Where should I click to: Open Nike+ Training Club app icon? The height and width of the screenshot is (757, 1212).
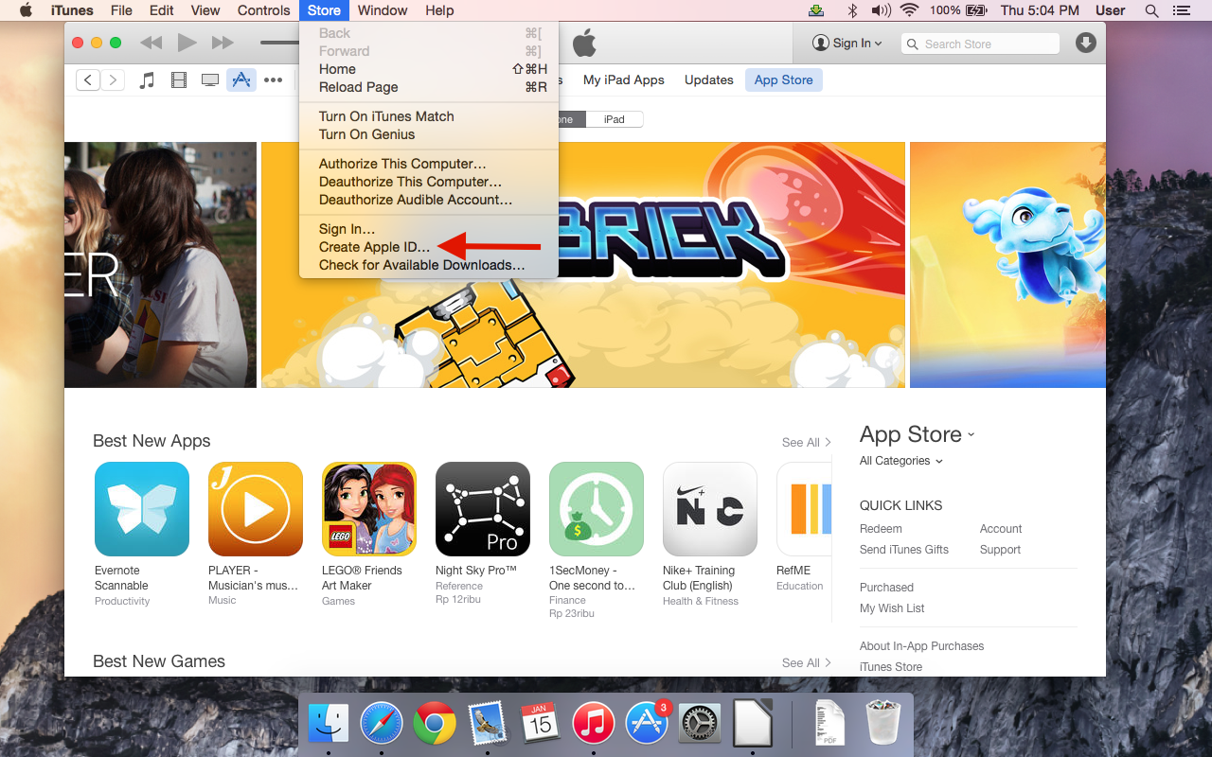(x=710, y=509)
